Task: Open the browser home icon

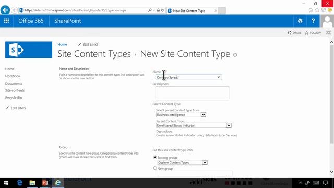Action: click(x=311, y=10)
